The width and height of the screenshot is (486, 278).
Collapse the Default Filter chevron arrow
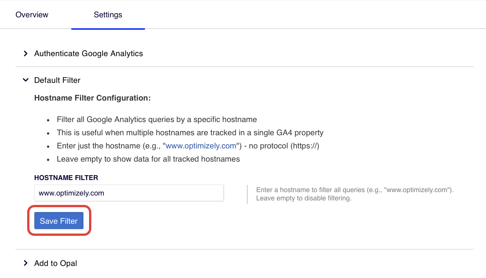[26, 80]
